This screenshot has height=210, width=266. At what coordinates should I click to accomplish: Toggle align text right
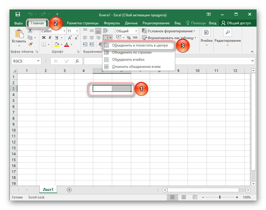coord(98,38)
